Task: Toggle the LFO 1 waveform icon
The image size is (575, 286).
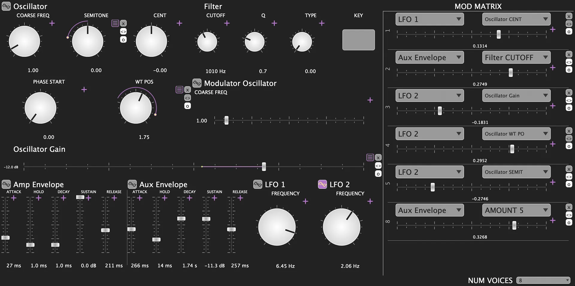Action: 258,184
